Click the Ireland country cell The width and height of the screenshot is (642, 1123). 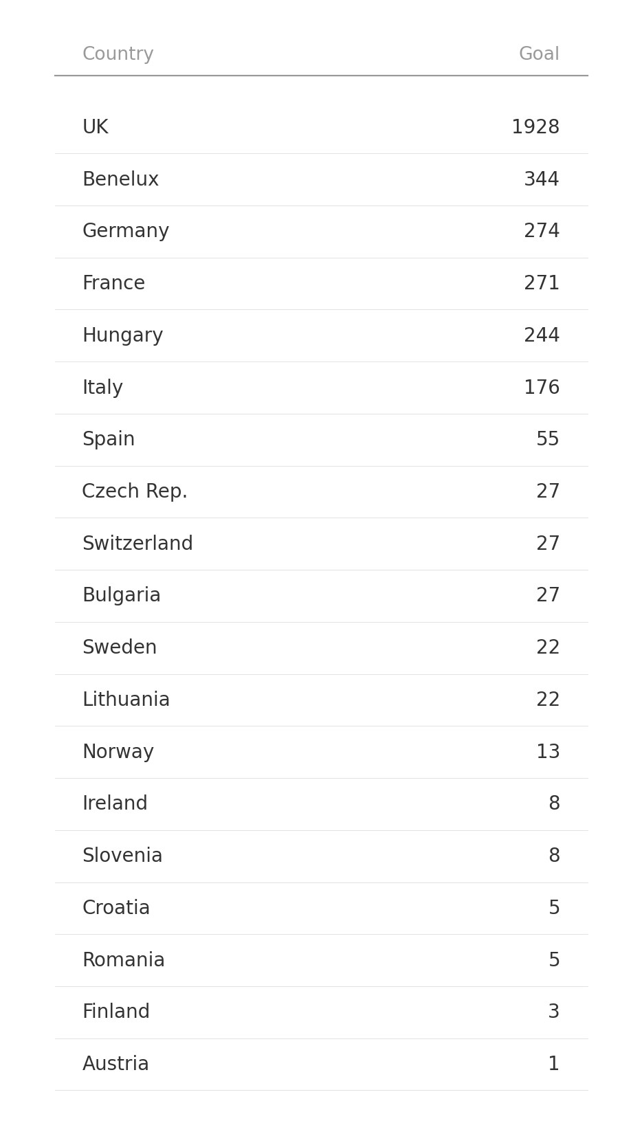(115, 804)
